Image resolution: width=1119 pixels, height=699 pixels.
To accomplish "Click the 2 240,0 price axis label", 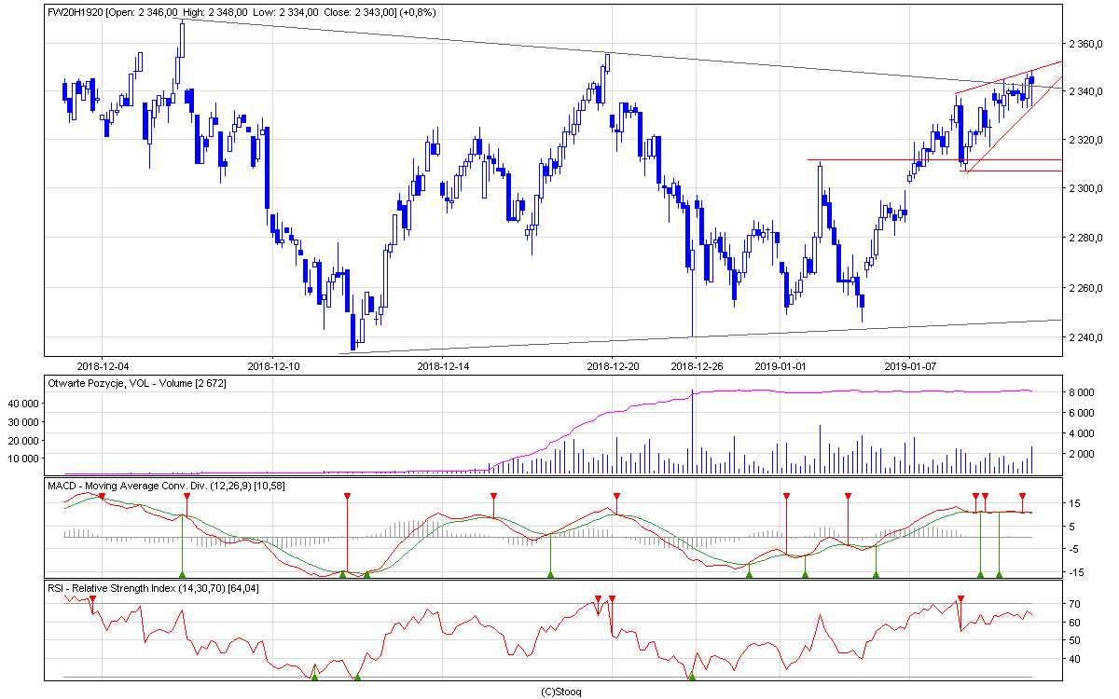I will click(x=1086, y=337).
